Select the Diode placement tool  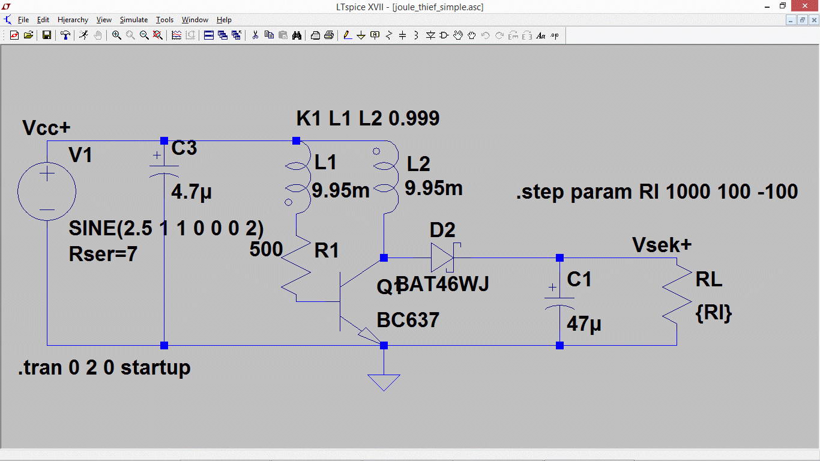430,35
